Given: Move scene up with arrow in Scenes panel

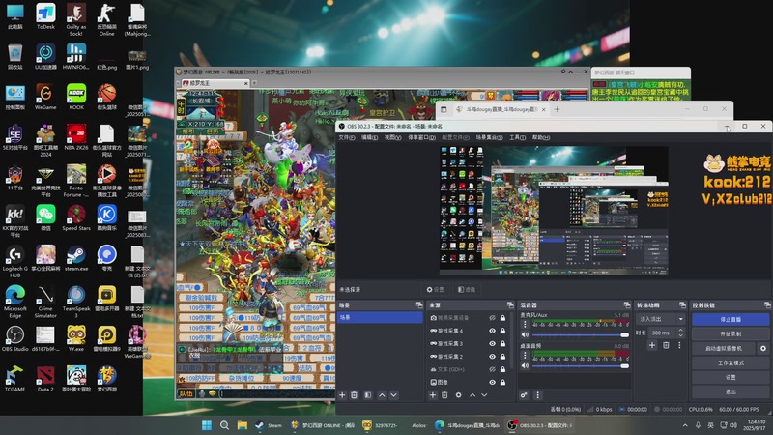Looking at the screenshot, I should (x=382, y=395).
